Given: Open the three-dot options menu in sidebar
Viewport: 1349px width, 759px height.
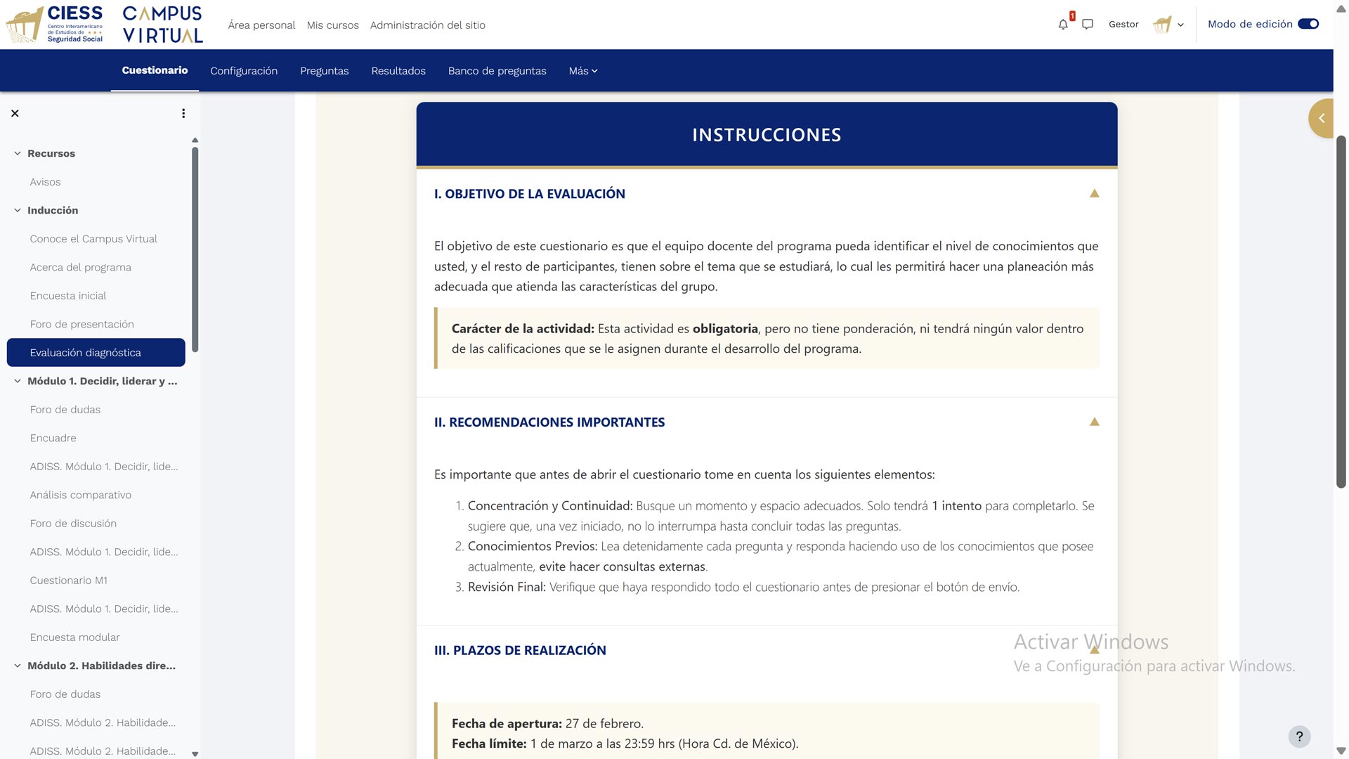Looking at the screenshot, I should [x=183, y=112].
